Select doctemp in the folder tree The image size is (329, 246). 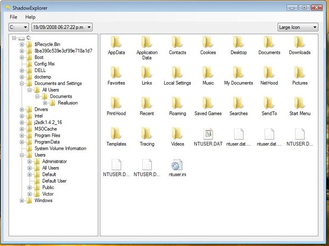[x=43, y=77]
